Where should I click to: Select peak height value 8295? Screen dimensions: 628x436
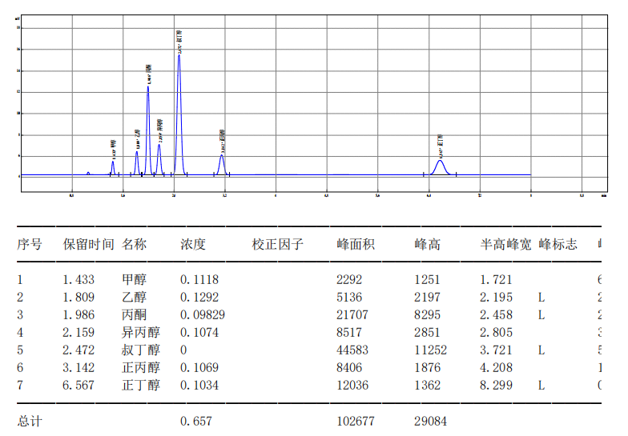coord(427,315)
